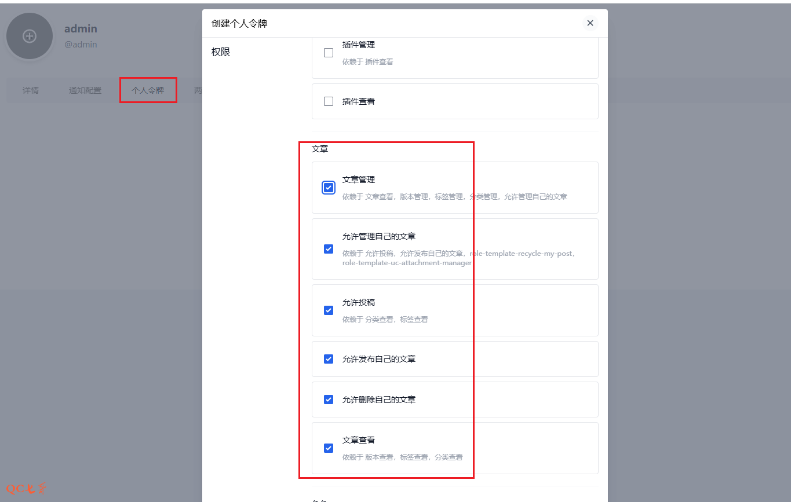Toggle the 允许删除自己的文章 checkbox
This screenshot has width=791, height=502.
329,400
